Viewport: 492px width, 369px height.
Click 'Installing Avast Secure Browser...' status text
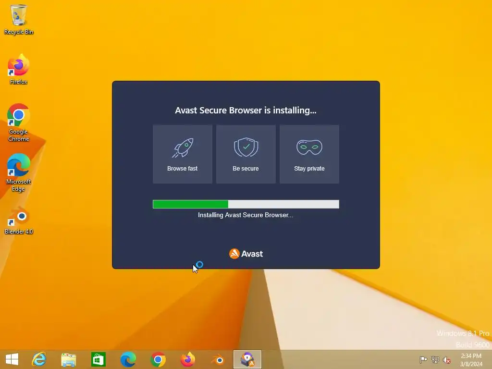click(x=246, y=215)
